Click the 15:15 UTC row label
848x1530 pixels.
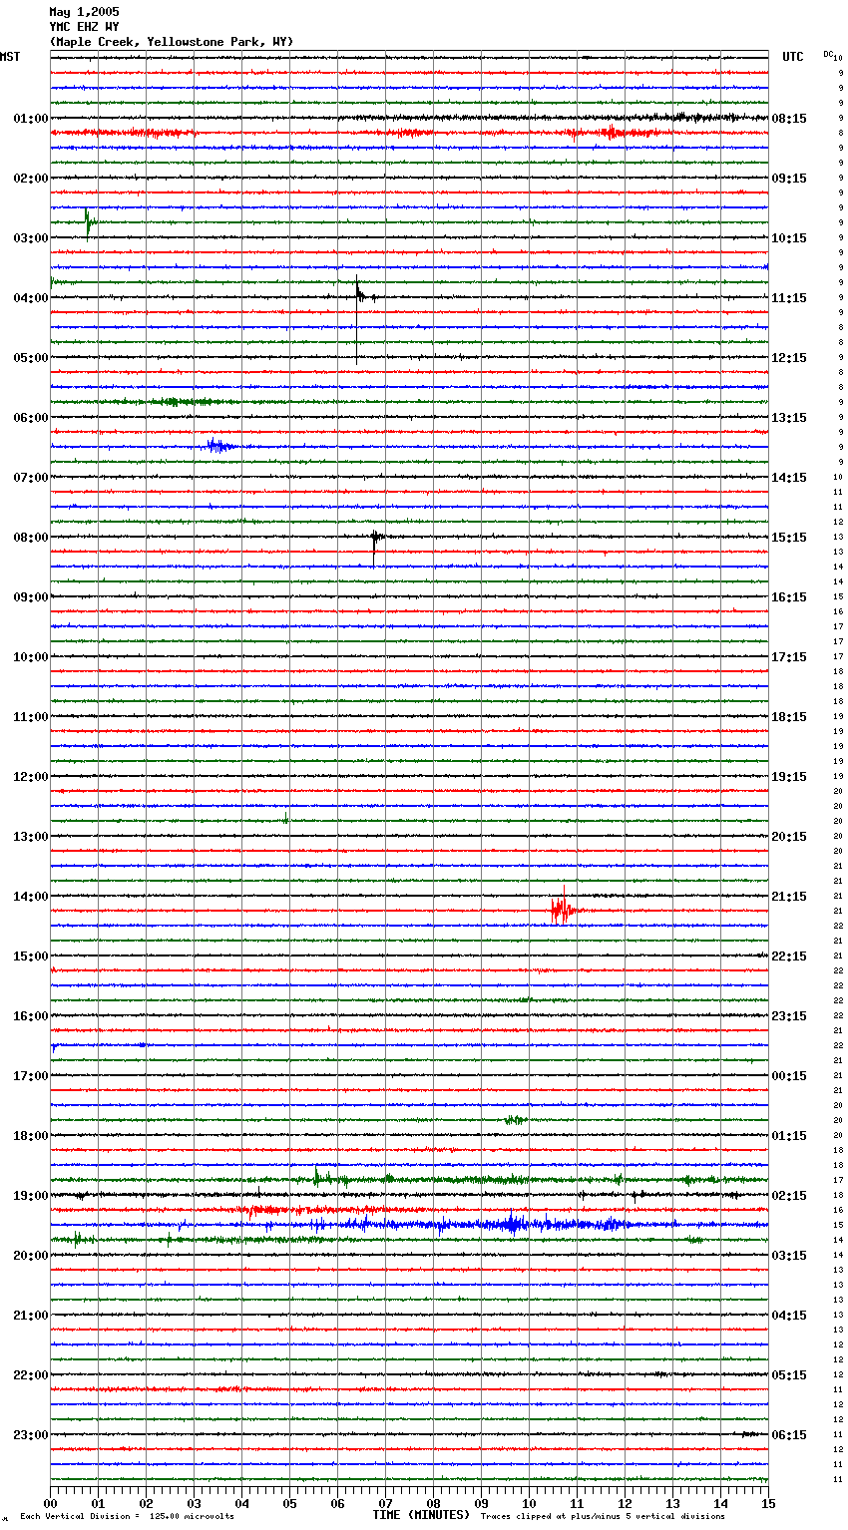789,538
